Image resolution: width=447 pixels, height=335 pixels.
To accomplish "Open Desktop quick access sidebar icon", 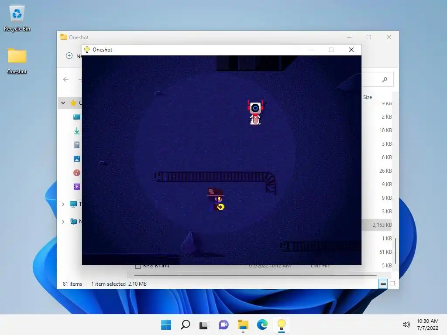I will (x=77, y=117).
